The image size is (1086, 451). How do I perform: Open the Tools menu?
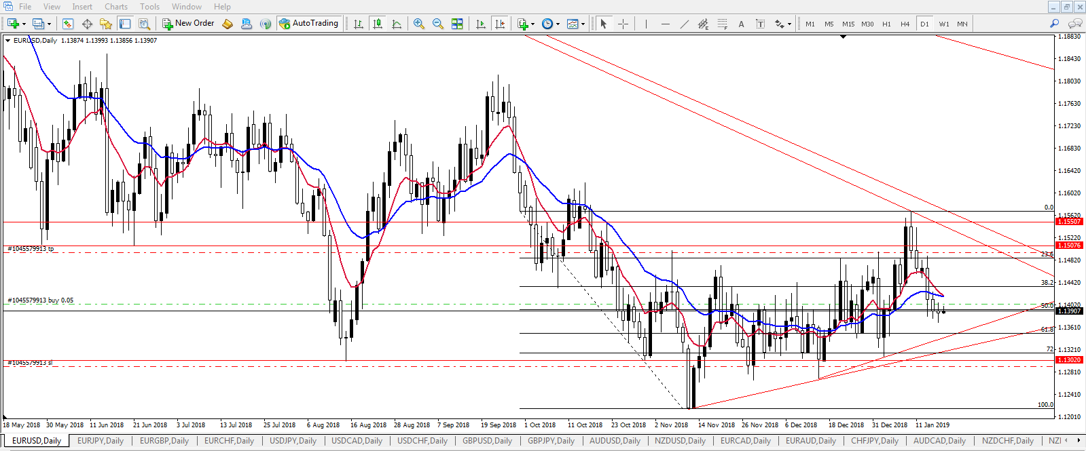click(149, 7)
